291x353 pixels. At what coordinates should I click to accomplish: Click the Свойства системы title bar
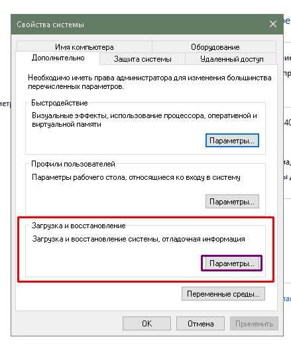click(x=139, y=25)
